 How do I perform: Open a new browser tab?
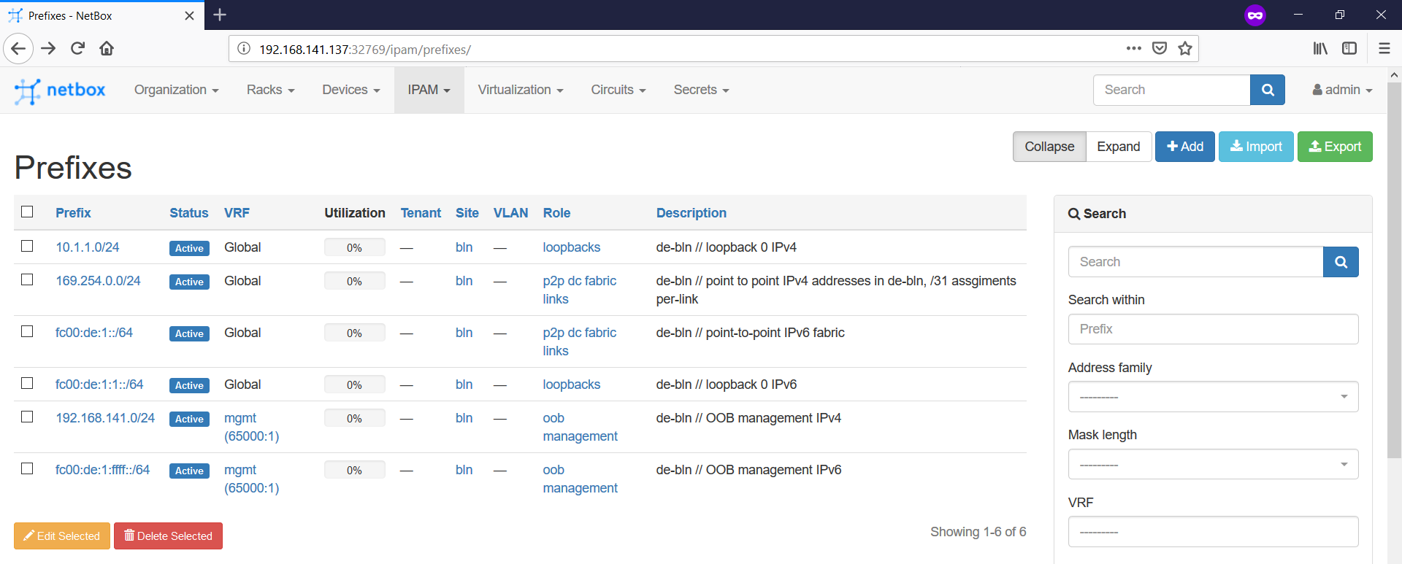pos(220,15)
